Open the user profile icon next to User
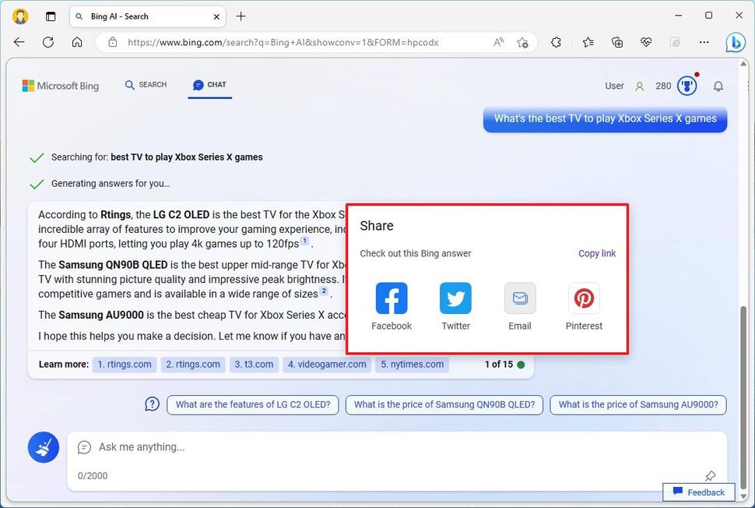Screen dimensions: 755x508 [638, 86]
